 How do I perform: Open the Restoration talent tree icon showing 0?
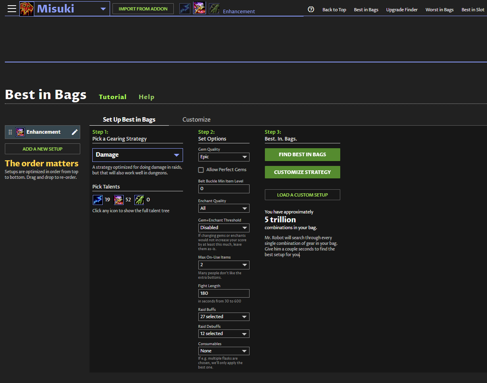139,200
